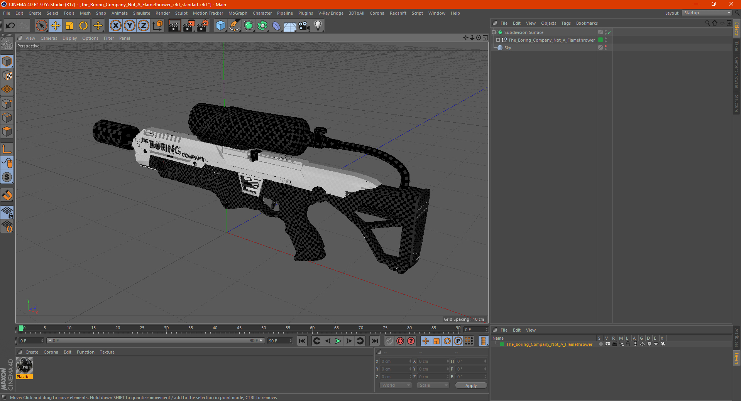Click the current frame 0 F field
Viewport: 741px width, 401px height.
31,341
